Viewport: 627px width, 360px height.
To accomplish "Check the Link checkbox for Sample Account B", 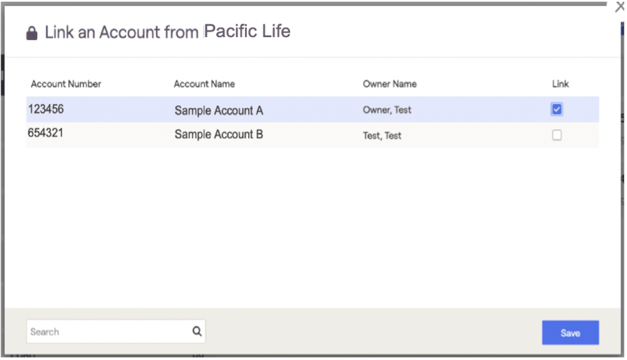I will pos(557,135).
